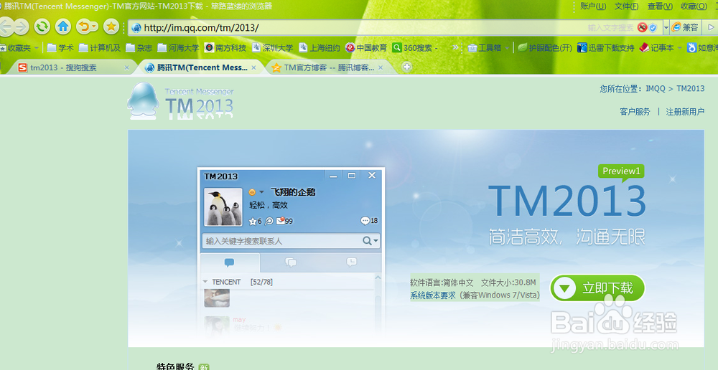Click the penguin avatar in the TM2013 preview

pos(223,207)
